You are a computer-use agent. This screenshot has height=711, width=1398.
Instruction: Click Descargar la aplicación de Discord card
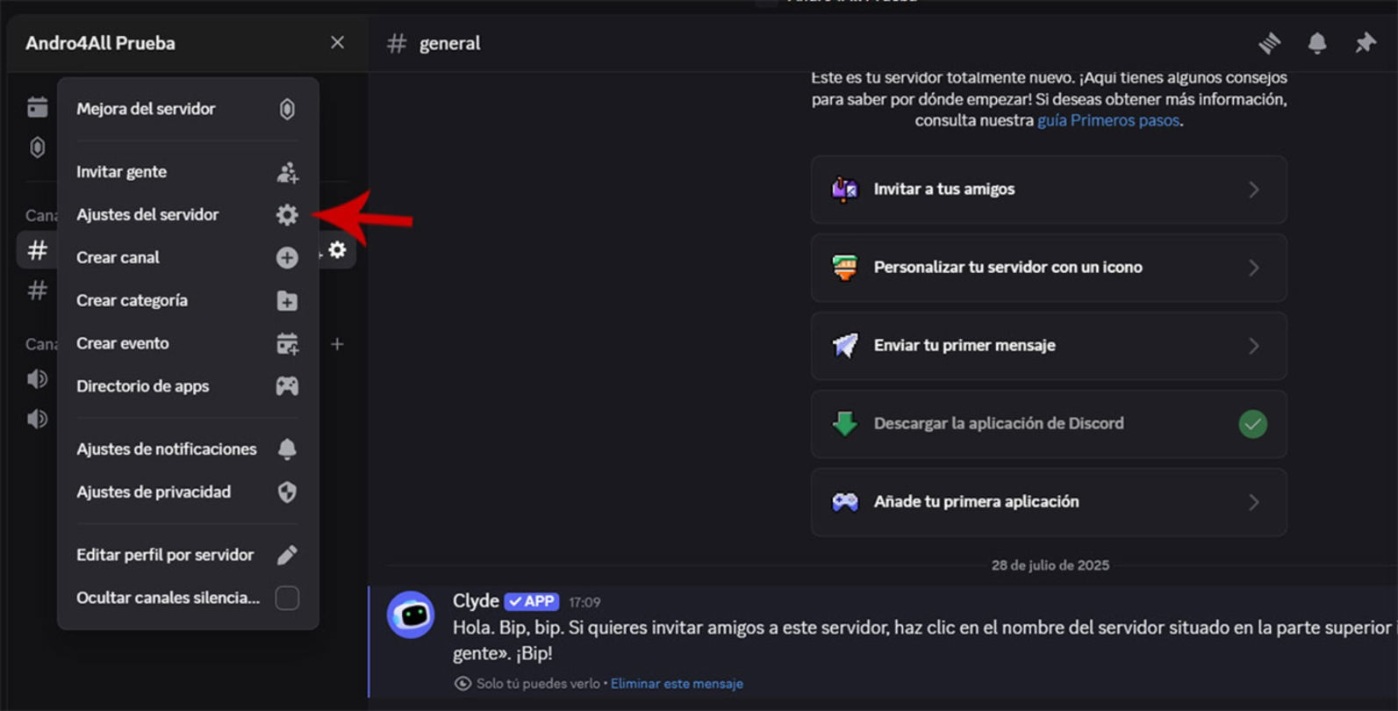[1049, 424]
